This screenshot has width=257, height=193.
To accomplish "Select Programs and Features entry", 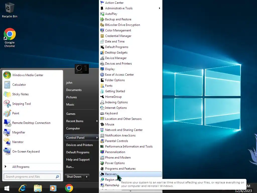I will (131, 169).
